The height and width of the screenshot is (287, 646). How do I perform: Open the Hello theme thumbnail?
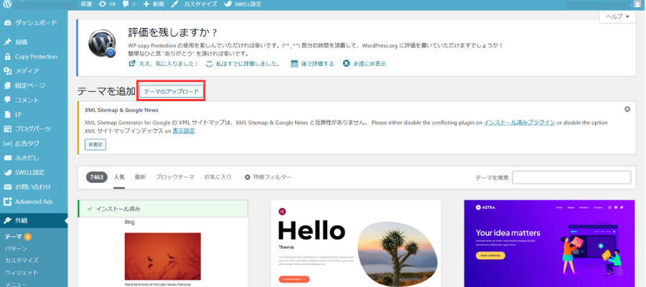point(356,243)
